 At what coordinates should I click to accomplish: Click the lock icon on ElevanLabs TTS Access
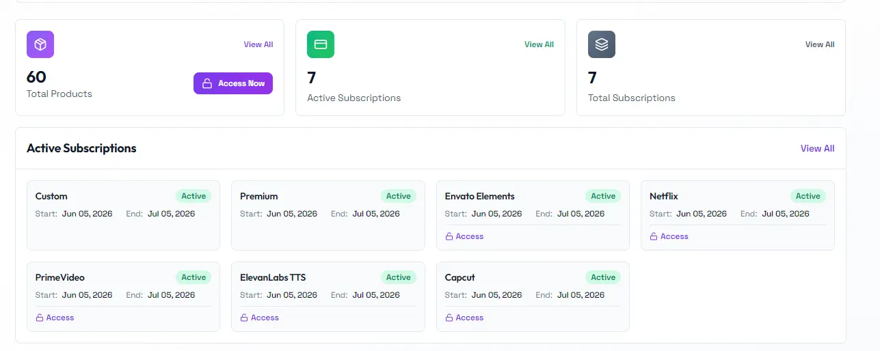click(244, 318)
